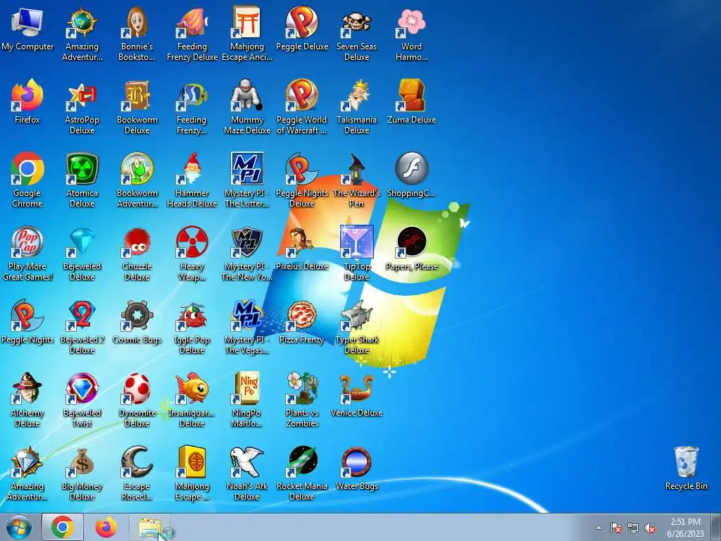
Task: Open the Windows Start button
Action: (x=19, y=527)
